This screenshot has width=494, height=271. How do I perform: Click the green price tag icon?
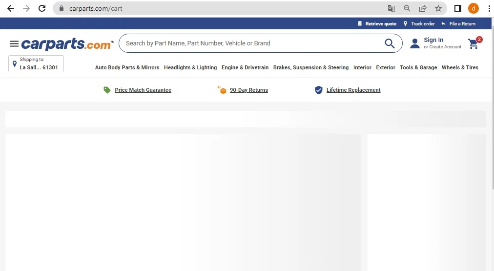(x=107, y=90)
